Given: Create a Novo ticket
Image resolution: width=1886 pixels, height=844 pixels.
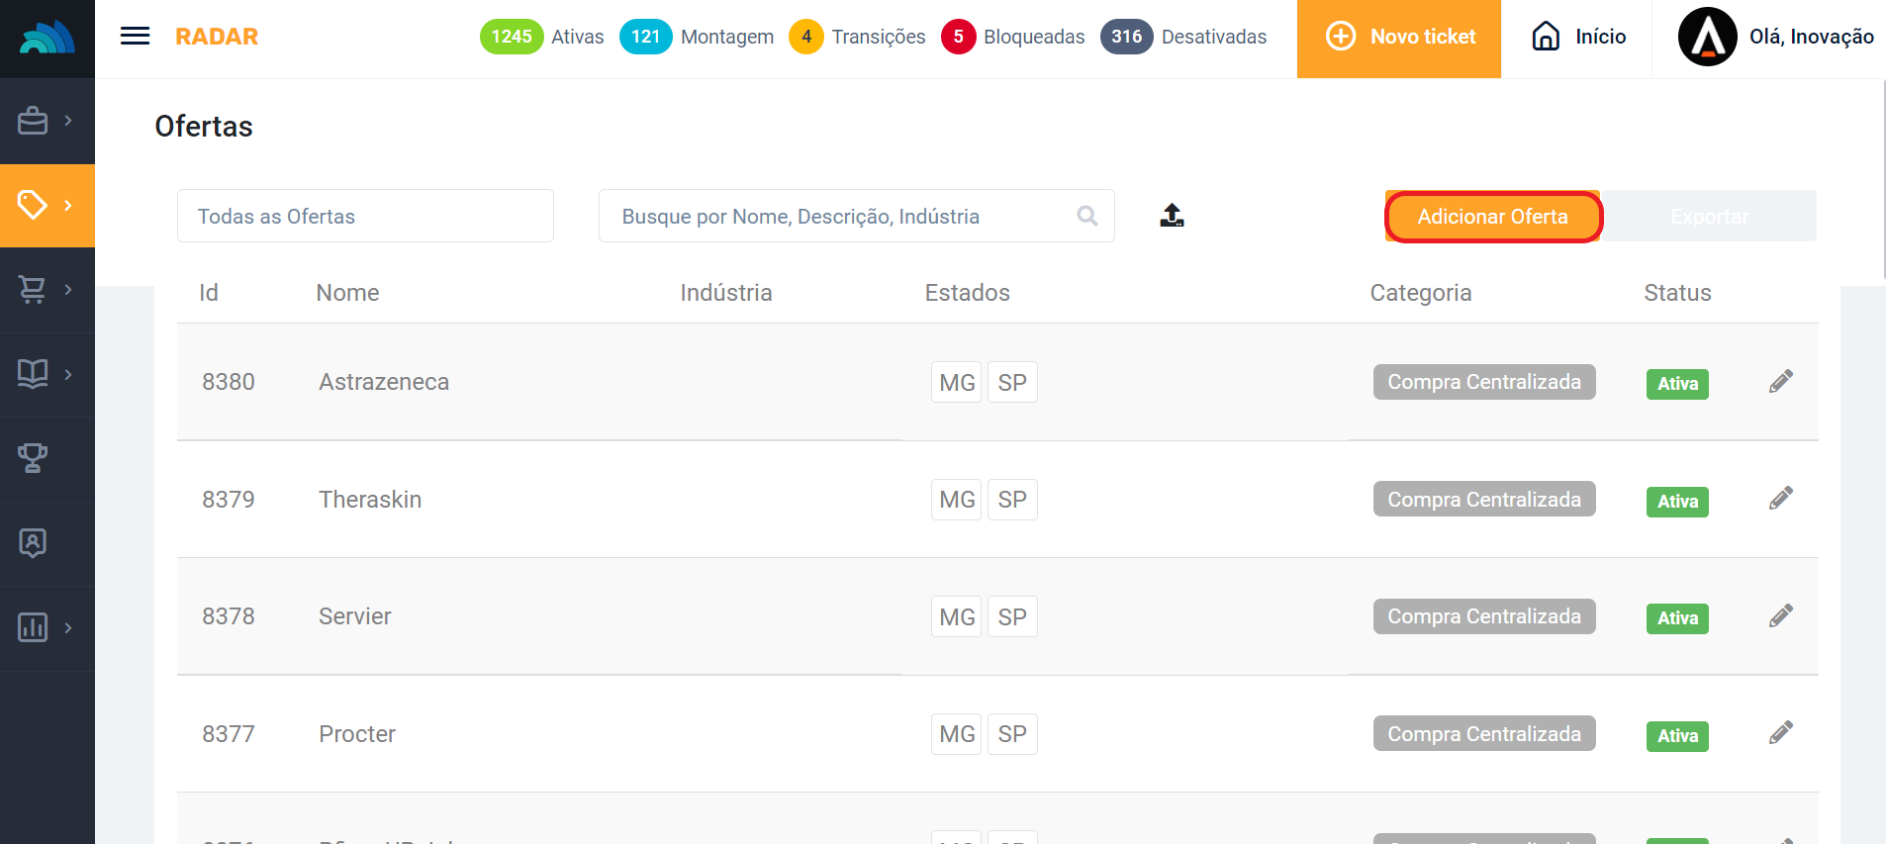Looking at the screenshot, I should (x=1398, y=38).
